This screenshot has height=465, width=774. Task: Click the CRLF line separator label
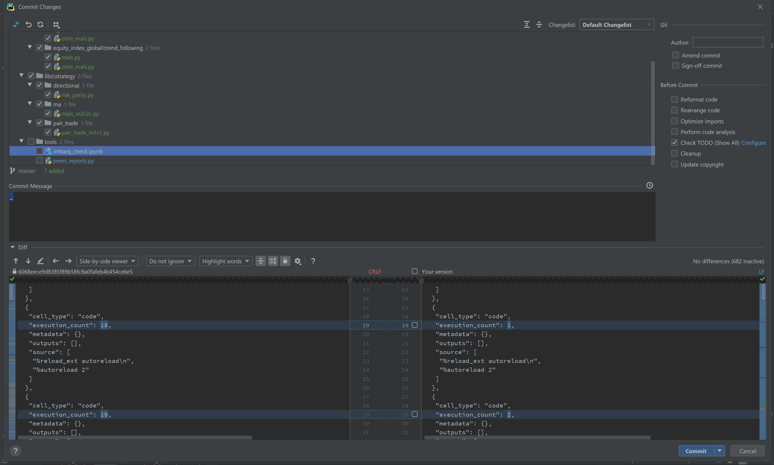click(374, 272)
